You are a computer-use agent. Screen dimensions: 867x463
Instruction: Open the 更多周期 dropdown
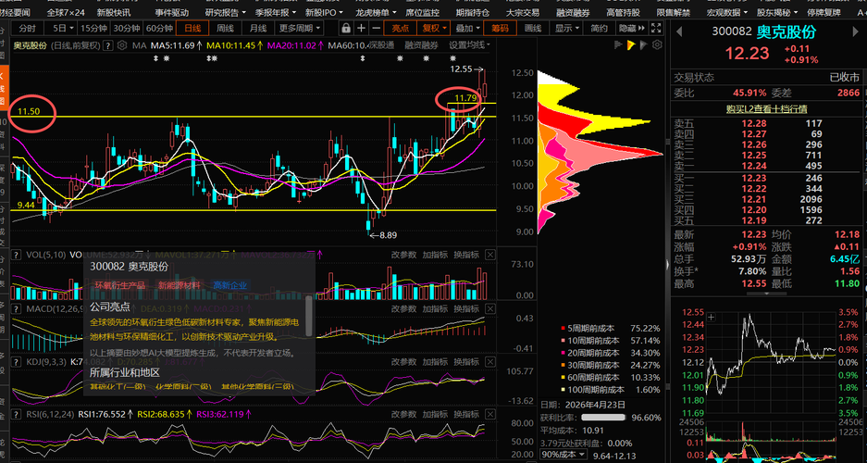point(300,28)
